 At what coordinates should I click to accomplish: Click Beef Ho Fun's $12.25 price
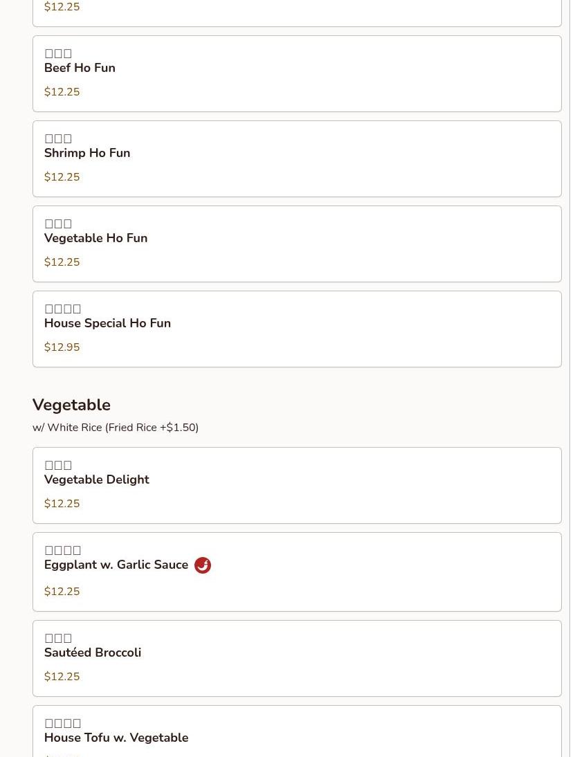tap(62, 92)
